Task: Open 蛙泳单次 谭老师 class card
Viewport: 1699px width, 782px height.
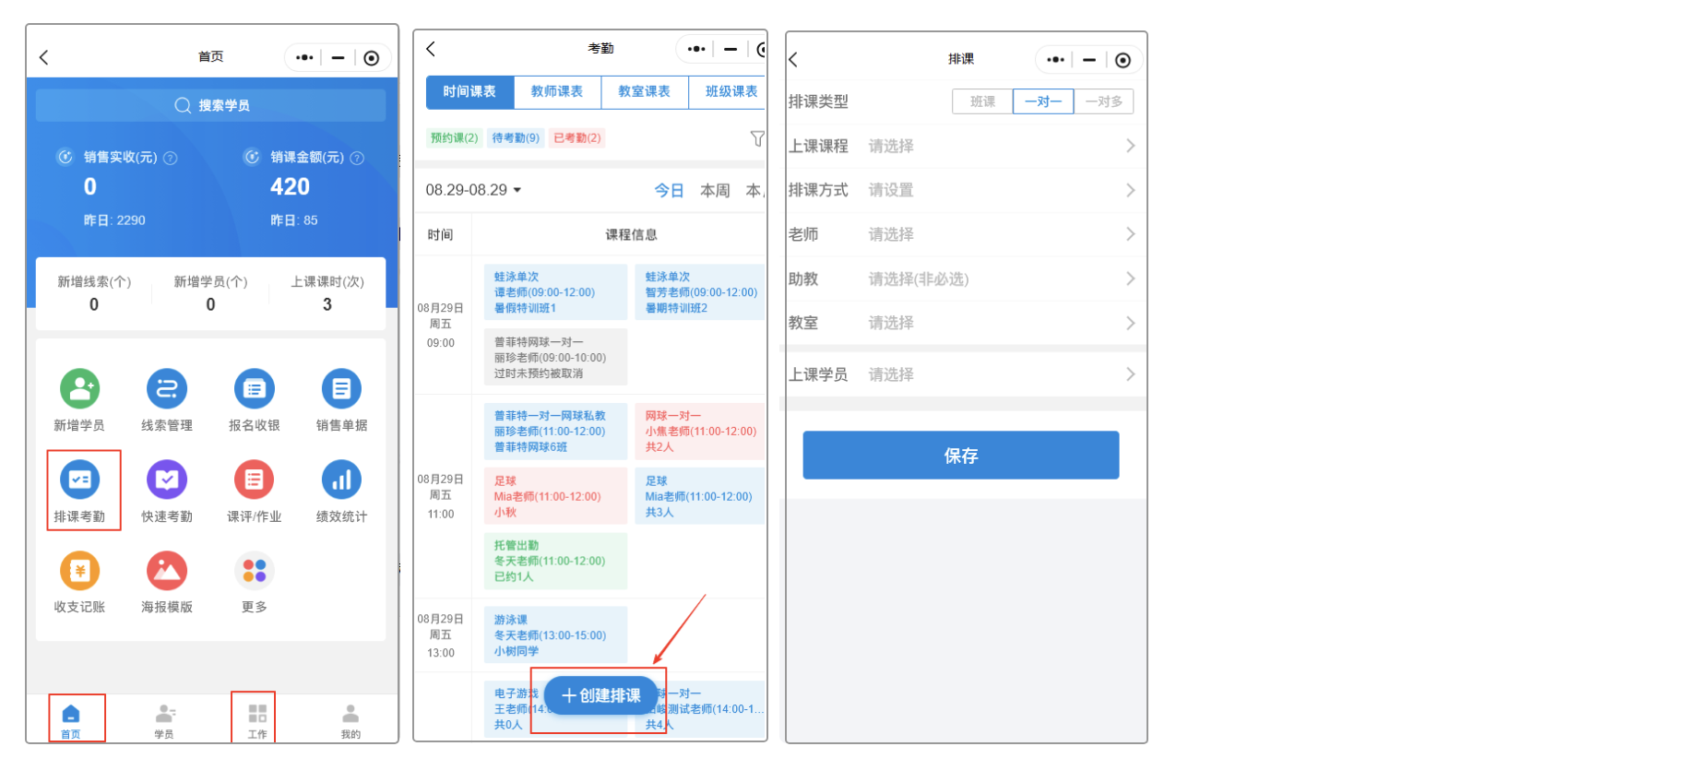Action: 555,292
